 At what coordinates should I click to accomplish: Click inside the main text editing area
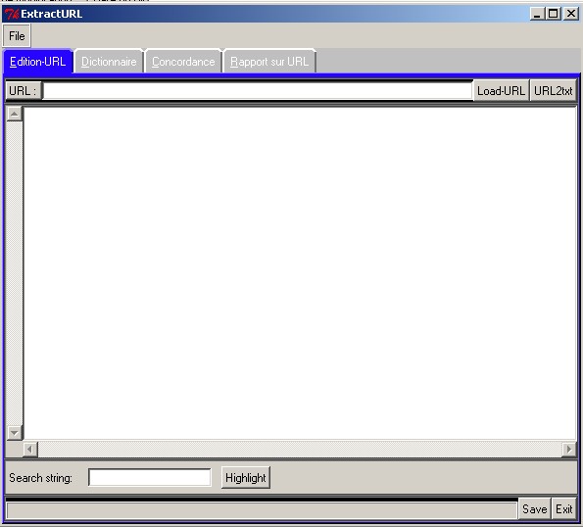click(x=300, y=273)
